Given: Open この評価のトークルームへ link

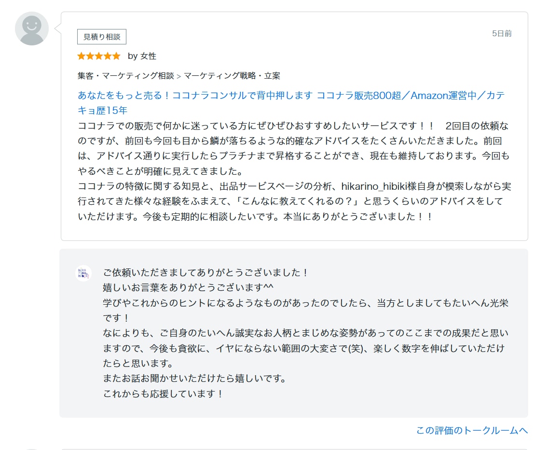Looking at the screenshot, I should click(x=472, y=430).
